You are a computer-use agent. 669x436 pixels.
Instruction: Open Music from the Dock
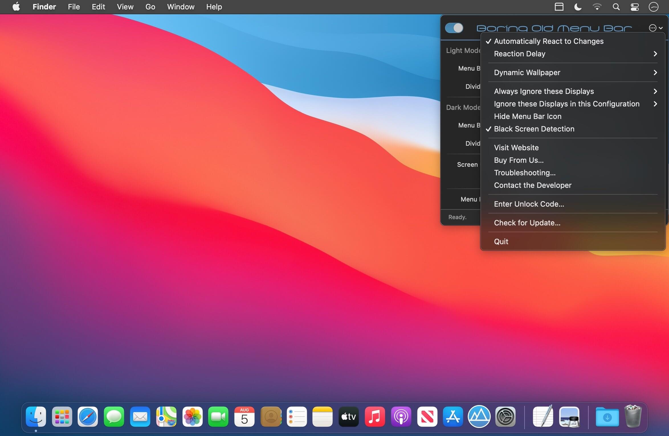tap(375, 417)
